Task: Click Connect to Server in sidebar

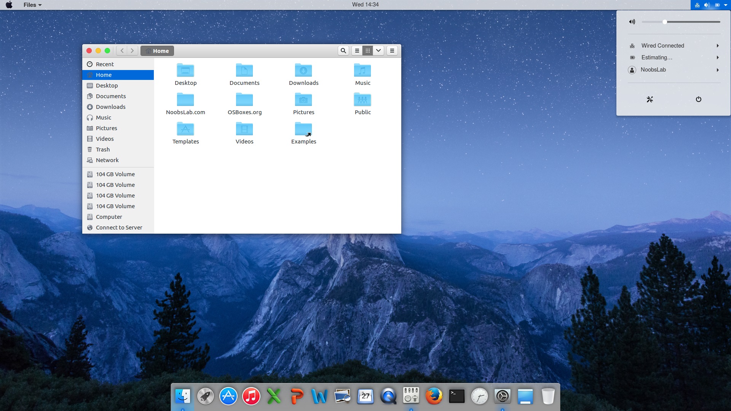Action: 119,228
